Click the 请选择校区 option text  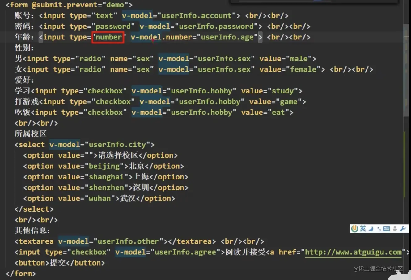click(118, 155)
